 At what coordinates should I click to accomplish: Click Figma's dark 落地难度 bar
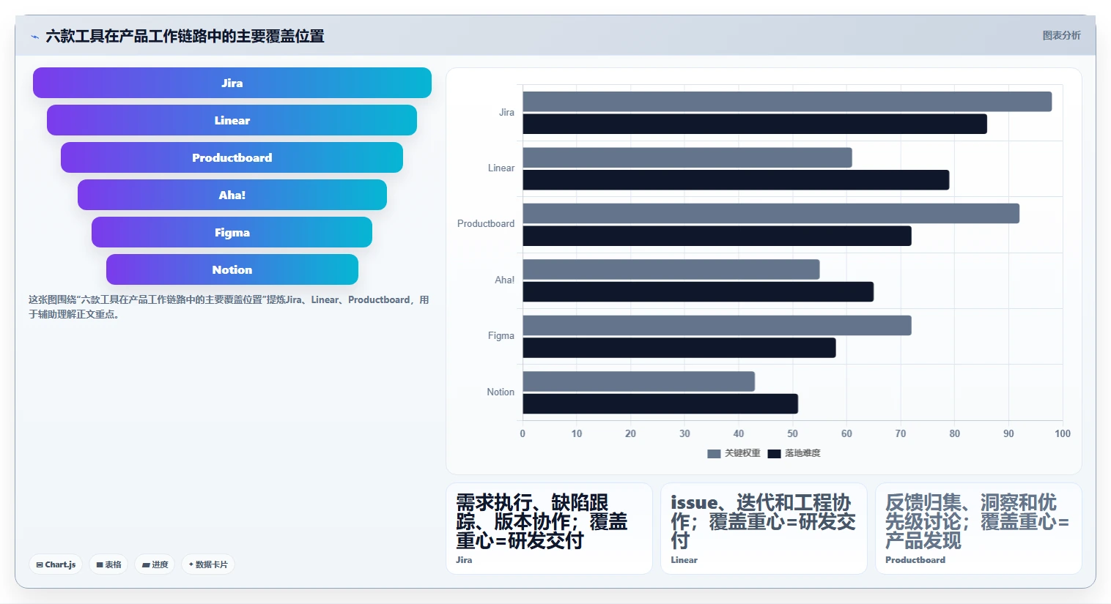(679, 348)
